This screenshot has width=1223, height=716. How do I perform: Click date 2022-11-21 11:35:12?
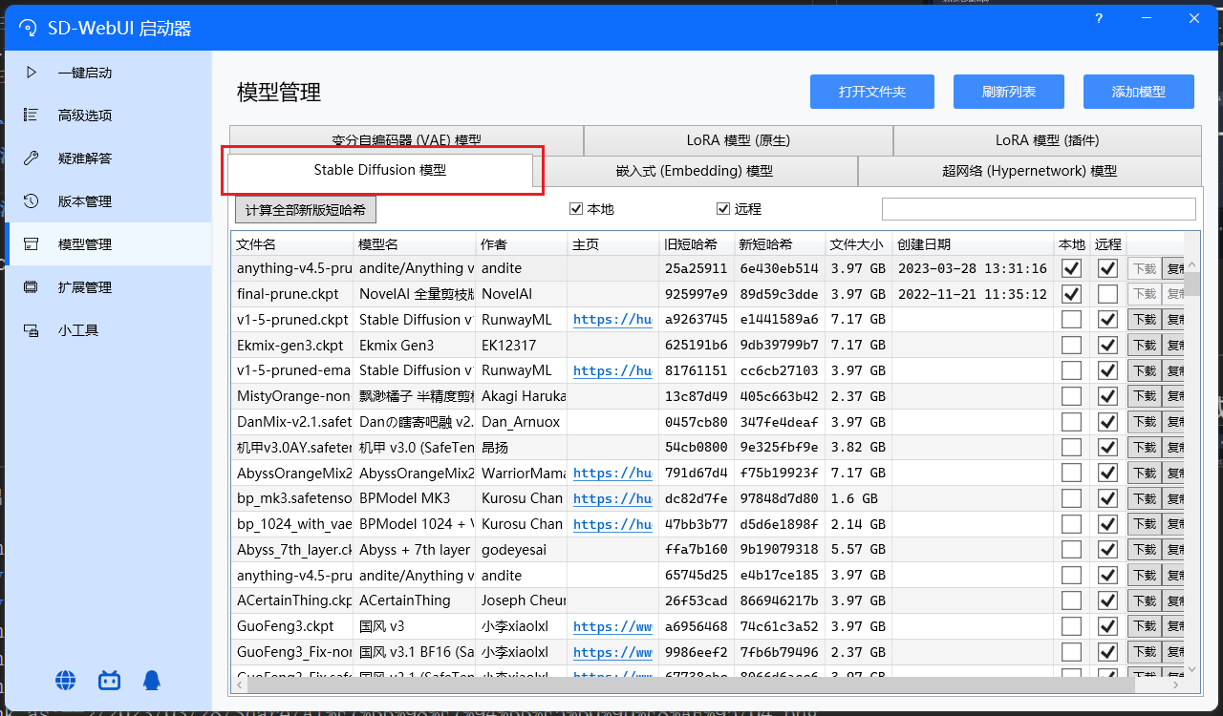point(973,294)
